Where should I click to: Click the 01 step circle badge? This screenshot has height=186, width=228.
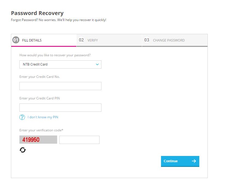click(x=16, y=40)
